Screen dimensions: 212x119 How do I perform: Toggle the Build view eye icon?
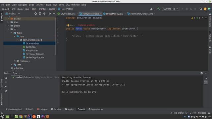coord(6,91)
